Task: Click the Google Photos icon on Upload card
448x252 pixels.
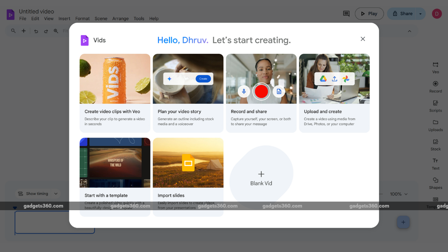Action: pyautogui.click(x=346, y=79)
